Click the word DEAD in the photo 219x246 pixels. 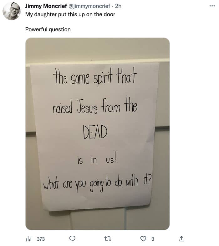pyautogui.click(x=95, y=132)
